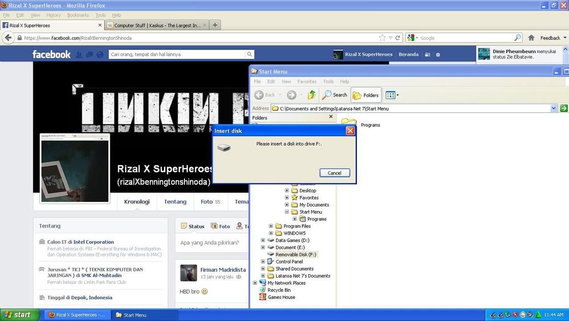Switch to Start Menu taskbar button
This screenshot has width=569, height=321.
(144, 315)
